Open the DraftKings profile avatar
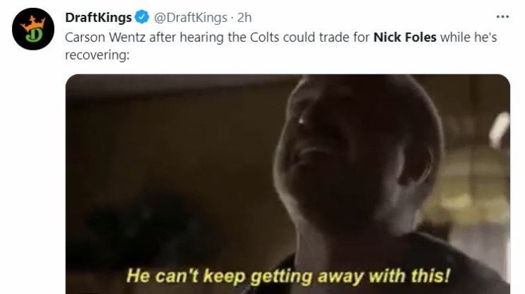This screenshot has height=294, width=525. pos(33,29)
